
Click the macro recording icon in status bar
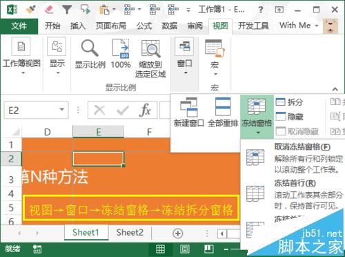(37, 249)
